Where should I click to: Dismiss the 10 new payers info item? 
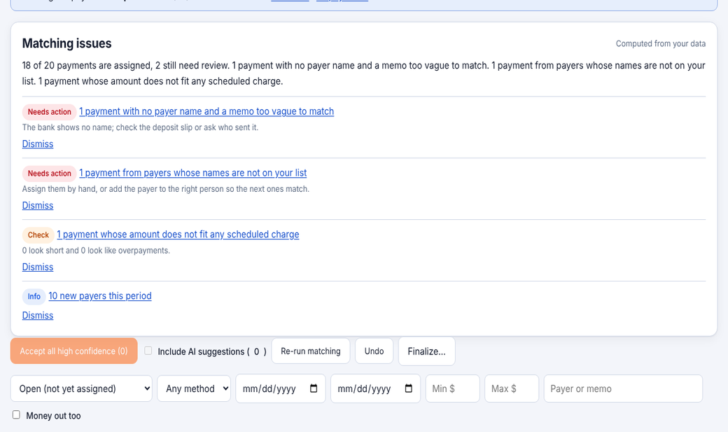point(38,315)
